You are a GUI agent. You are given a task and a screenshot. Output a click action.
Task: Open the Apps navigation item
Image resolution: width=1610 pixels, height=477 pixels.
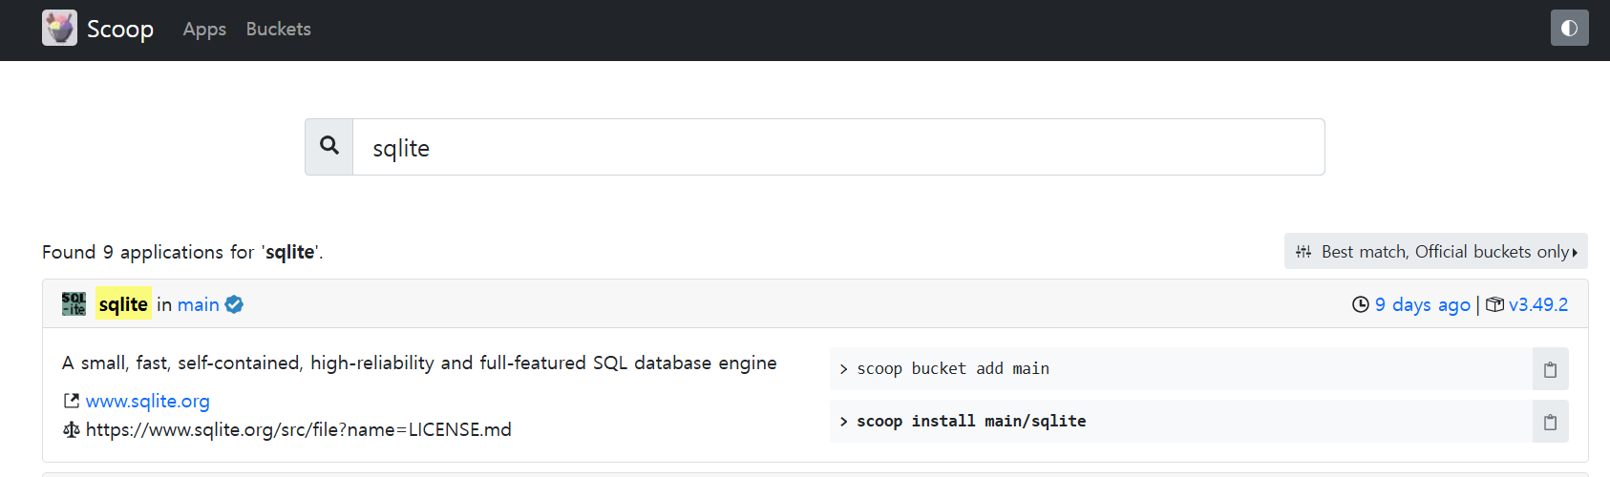click(204, 30)
